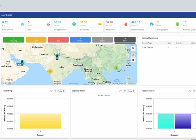Screen dimensions: 196x140
Task: Click the map search magnifier icon
Action: point(133,48)
